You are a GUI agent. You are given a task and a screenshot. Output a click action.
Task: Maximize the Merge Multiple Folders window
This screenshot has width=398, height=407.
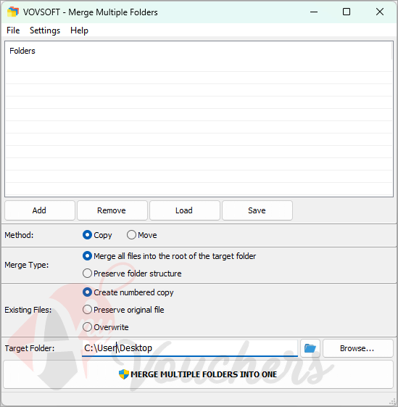(347, 12)
